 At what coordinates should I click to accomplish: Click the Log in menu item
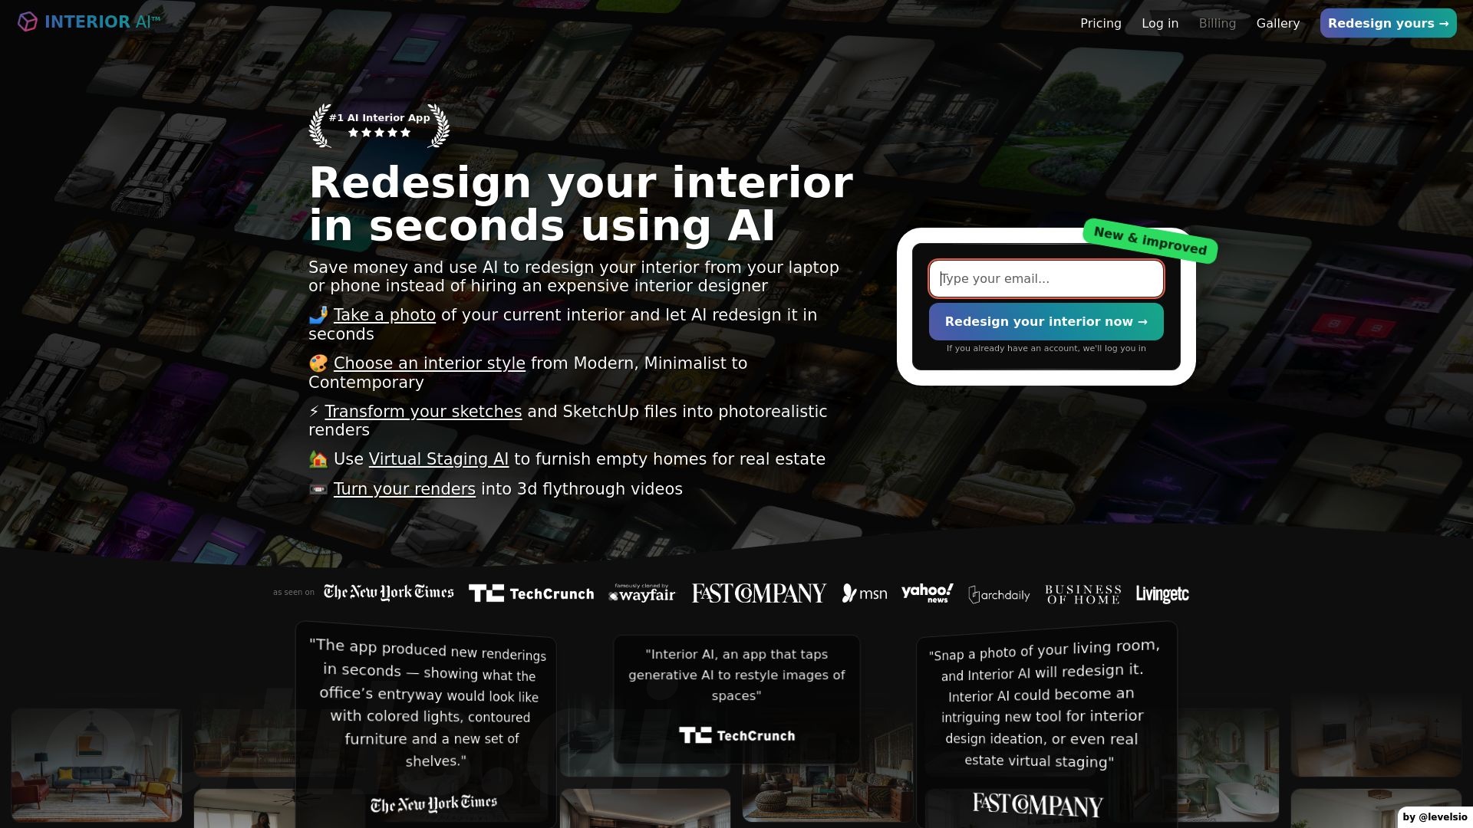click(1159, 22)
